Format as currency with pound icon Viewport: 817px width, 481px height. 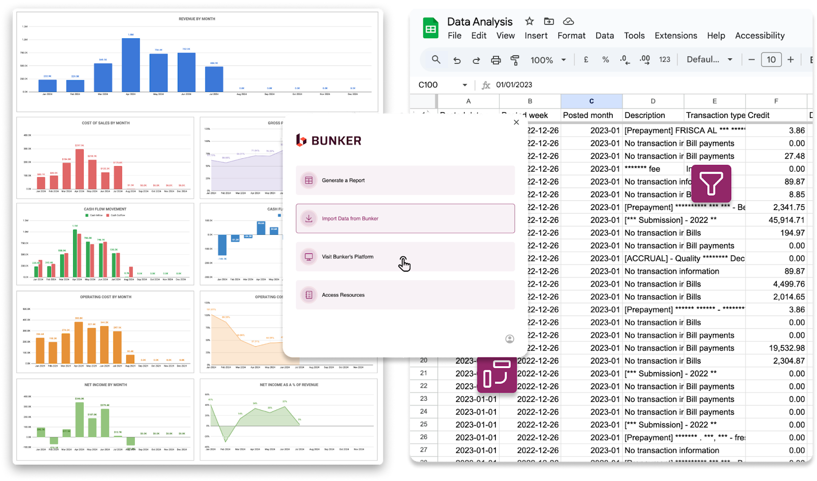click(586, 60)
